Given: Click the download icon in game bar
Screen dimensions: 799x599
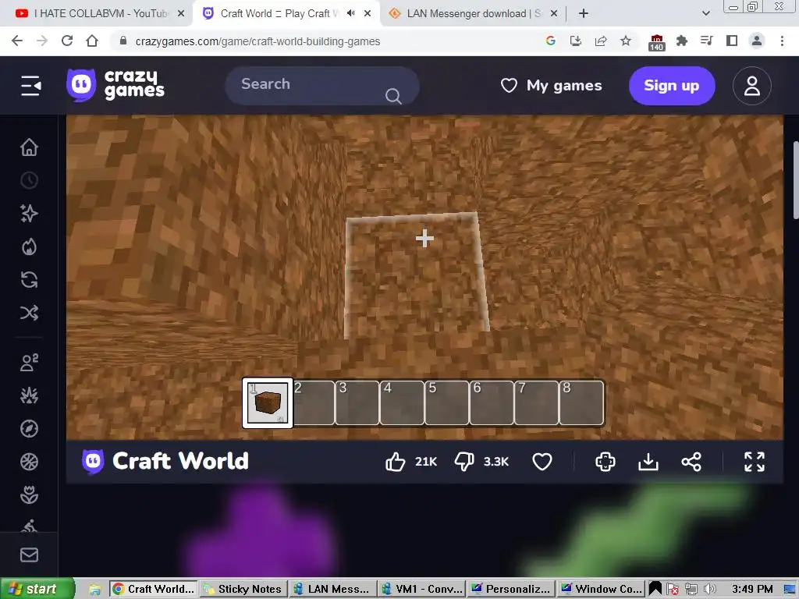Looking at the screenshot, I should pyautogui.click(x=648, y=462).
